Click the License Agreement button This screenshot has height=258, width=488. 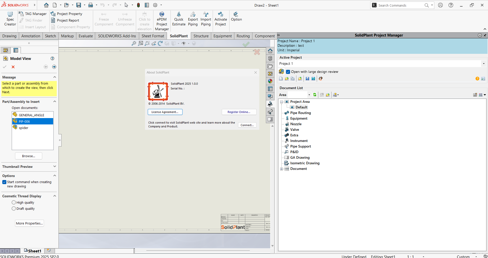[x=165, y=112]
